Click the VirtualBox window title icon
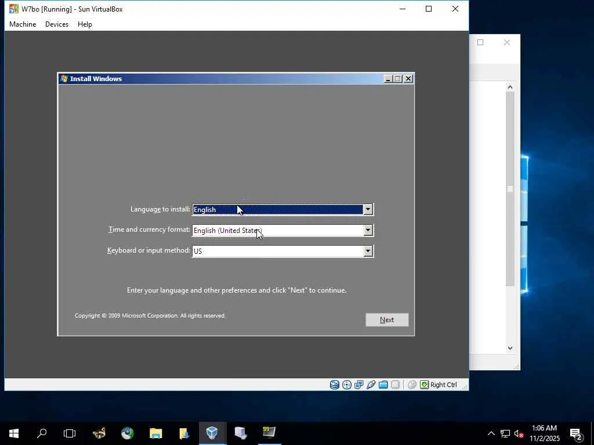Screen dimensions: 594x445 tap(14, 9)
